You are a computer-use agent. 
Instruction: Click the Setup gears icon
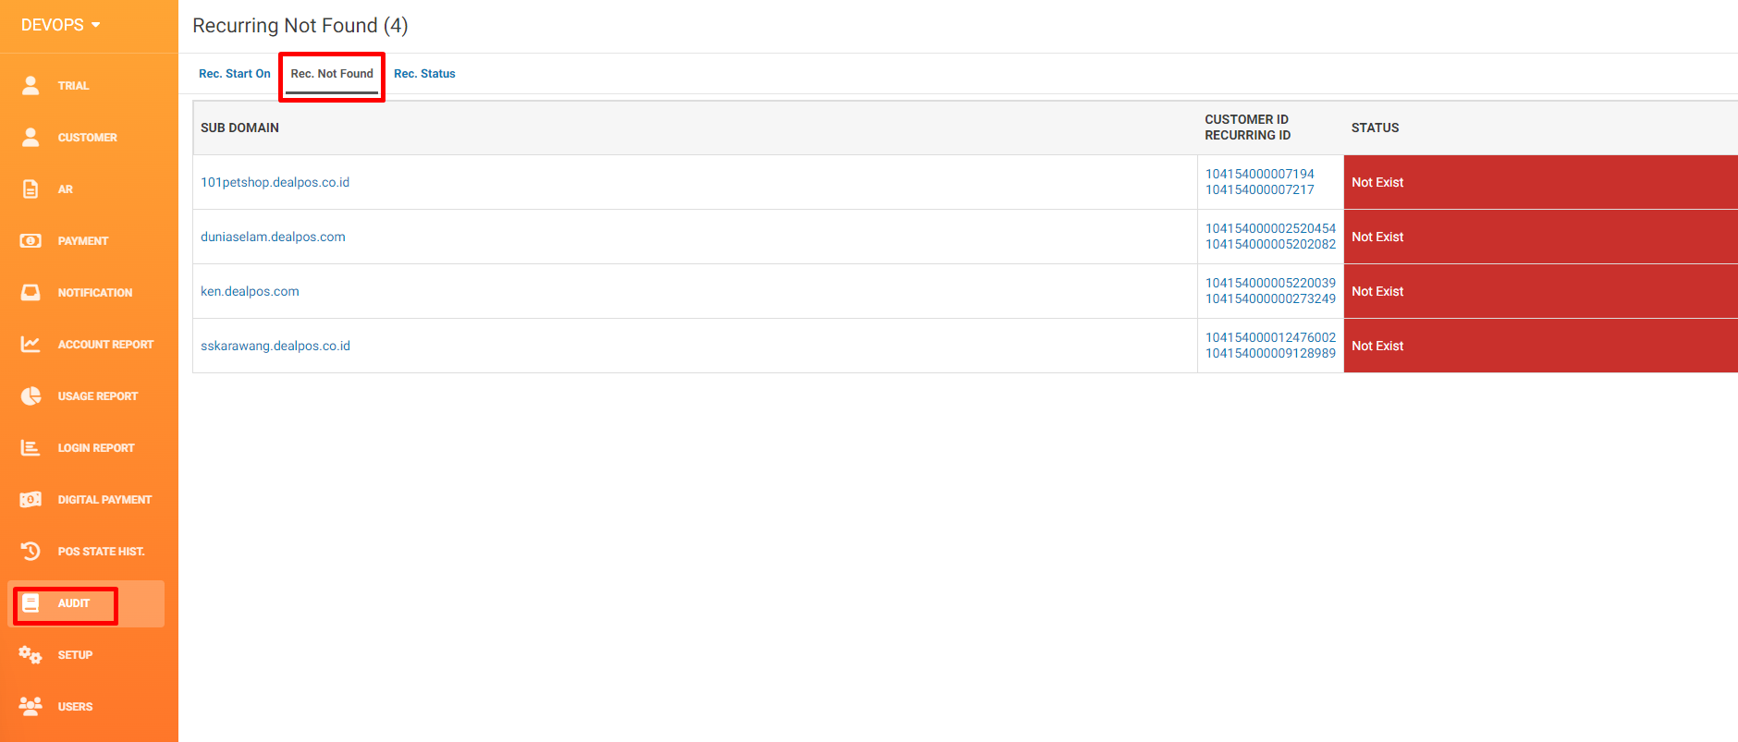tap(31, 654)
